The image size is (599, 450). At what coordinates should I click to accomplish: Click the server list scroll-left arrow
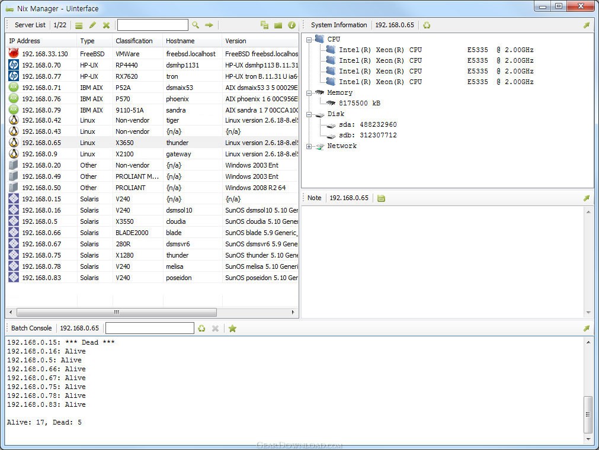click(x=10, y=312)
